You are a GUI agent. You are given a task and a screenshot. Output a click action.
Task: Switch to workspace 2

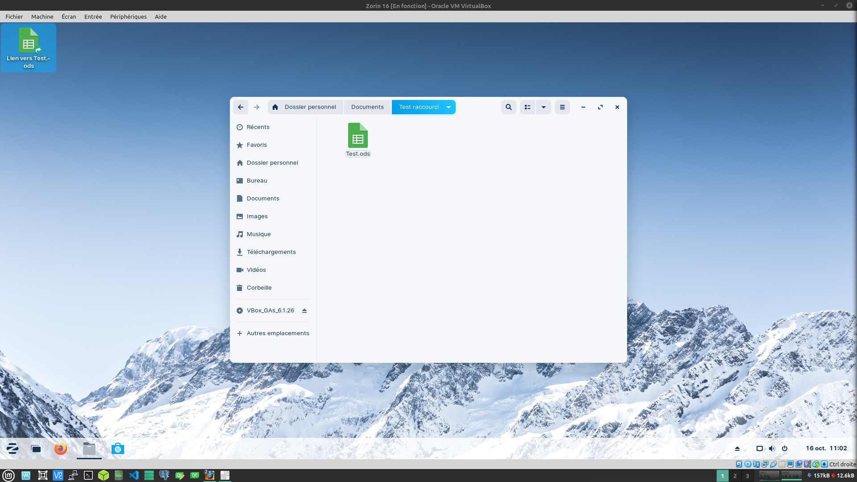(x=735, y=476)
